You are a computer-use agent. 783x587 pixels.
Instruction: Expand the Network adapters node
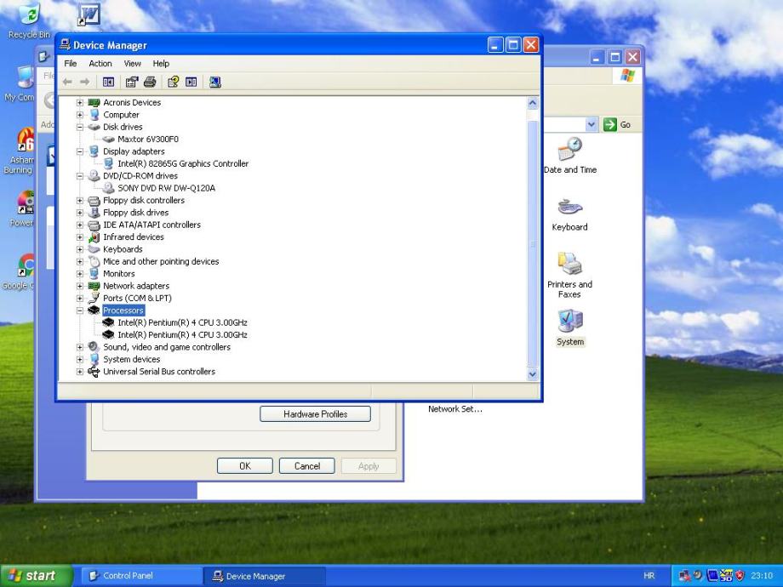pyautogui.click(x=80, y=287)
